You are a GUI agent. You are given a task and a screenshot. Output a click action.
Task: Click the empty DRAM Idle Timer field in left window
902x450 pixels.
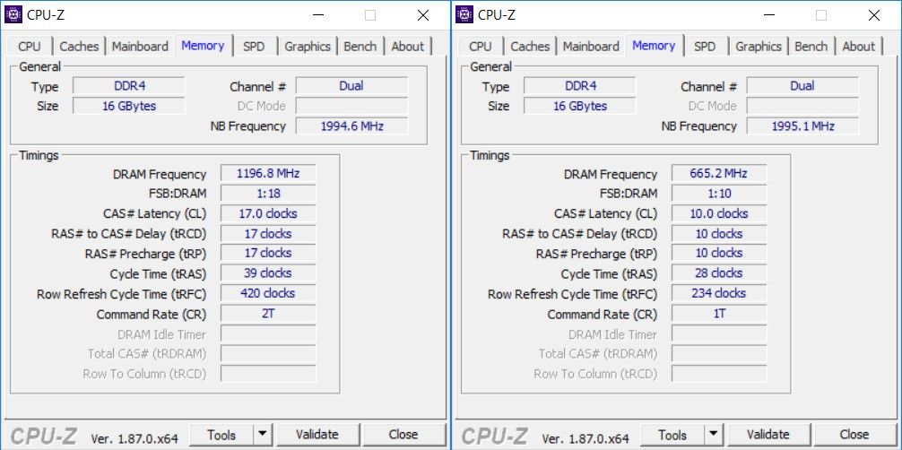pyautogui.click(x=268, y=333)
